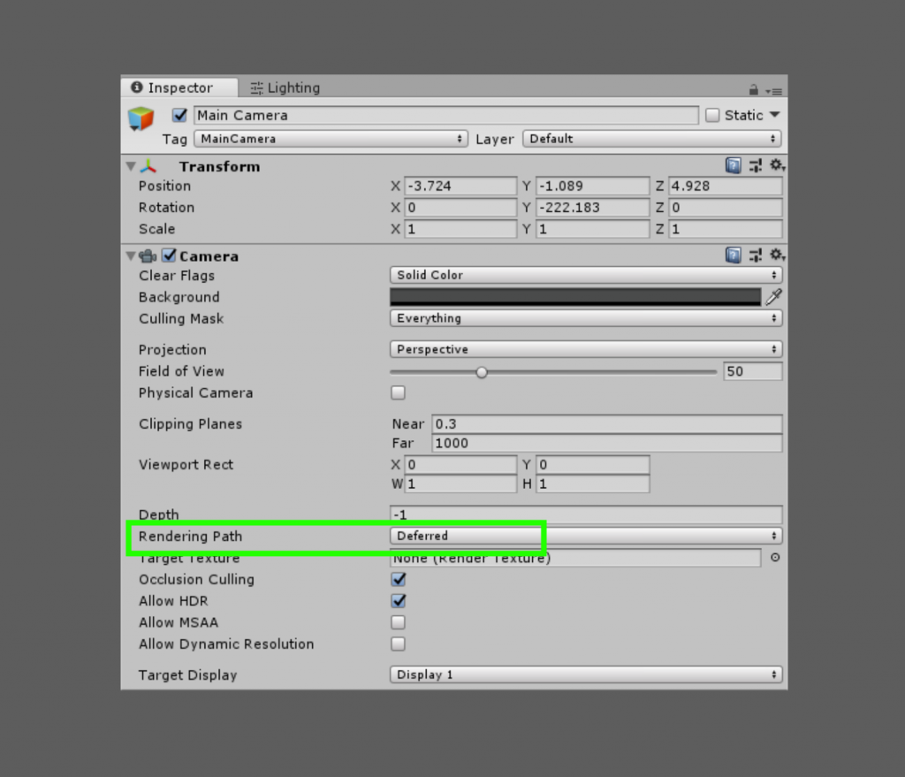Open the Rendering Path dropdown

(586, 536)
